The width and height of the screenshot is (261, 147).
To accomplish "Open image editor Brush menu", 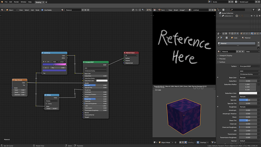I will (176, 10).
